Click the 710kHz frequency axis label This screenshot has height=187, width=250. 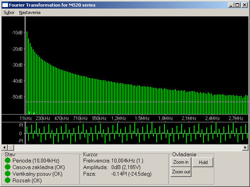[80, 118]
